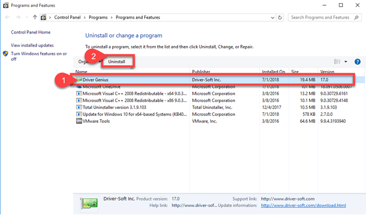Click the icon of Visual C++ 2008 x64
This screenshot has width=366, height=215.
[79, 93]
